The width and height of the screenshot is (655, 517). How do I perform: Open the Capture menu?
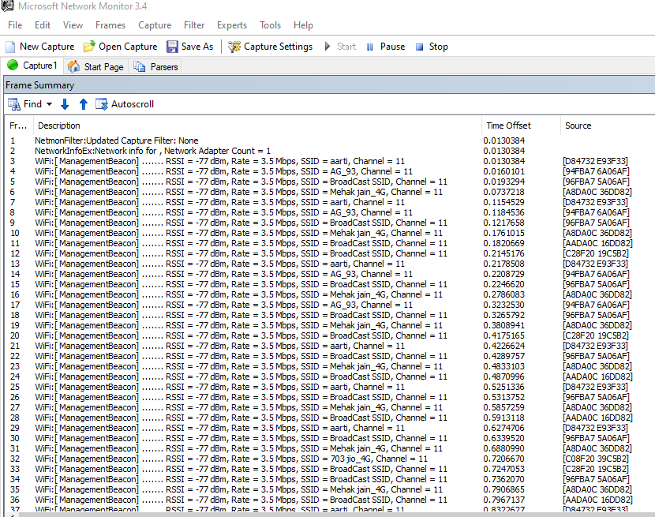(155, 25)
